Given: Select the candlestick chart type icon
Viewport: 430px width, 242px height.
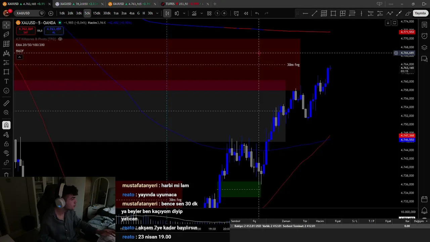Looking at the screenshot, I should 177,13.
